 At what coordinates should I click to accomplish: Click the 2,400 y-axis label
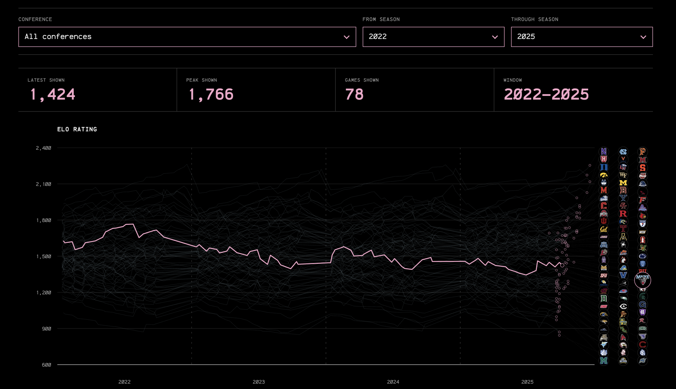point(44,148)
